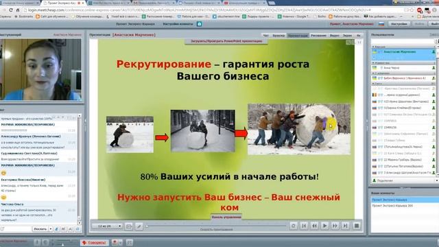Switch to the YouTube browser tab

coord(244,3)
